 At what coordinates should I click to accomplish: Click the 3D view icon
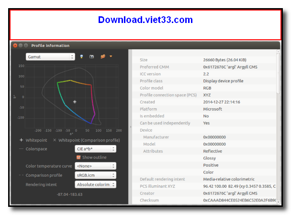point(103,57)
